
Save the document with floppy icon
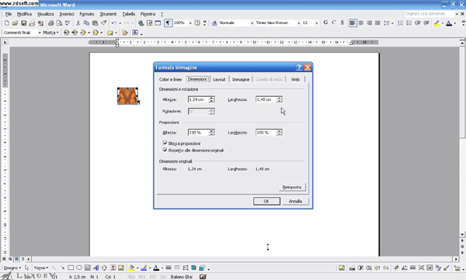coord(23,22)
